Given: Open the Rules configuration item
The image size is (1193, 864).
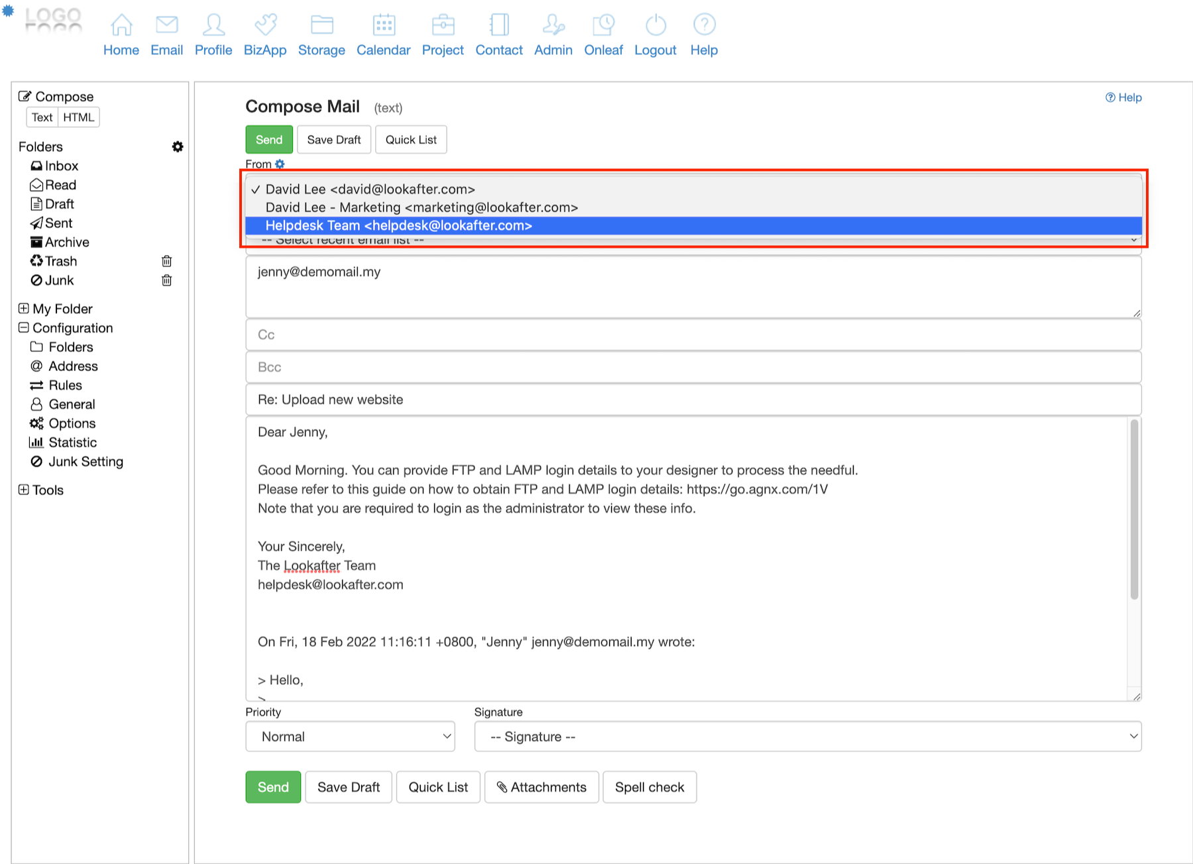Looking at the screenshot, I should click(x=65, y=385).
